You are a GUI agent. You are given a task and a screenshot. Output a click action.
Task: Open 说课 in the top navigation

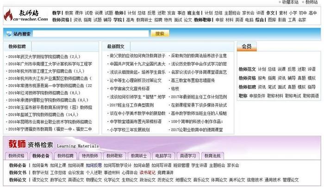(x=99, y=13)
